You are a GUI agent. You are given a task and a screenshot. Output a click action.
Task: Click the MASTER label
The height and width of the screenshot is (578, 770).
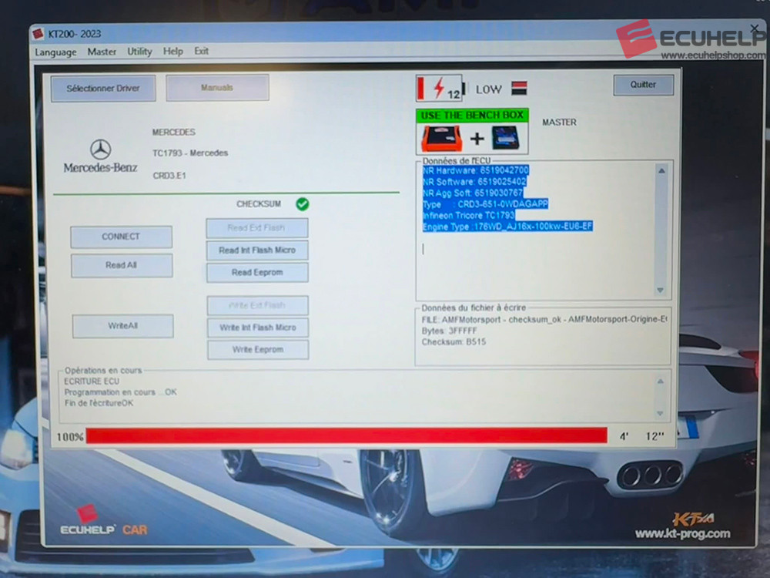coord(559,123)
